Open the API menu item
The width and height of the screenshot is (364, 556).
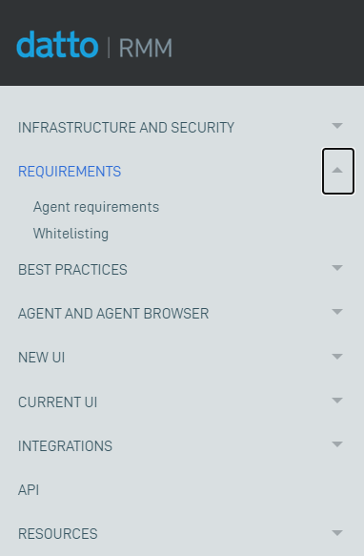point(29,490)
